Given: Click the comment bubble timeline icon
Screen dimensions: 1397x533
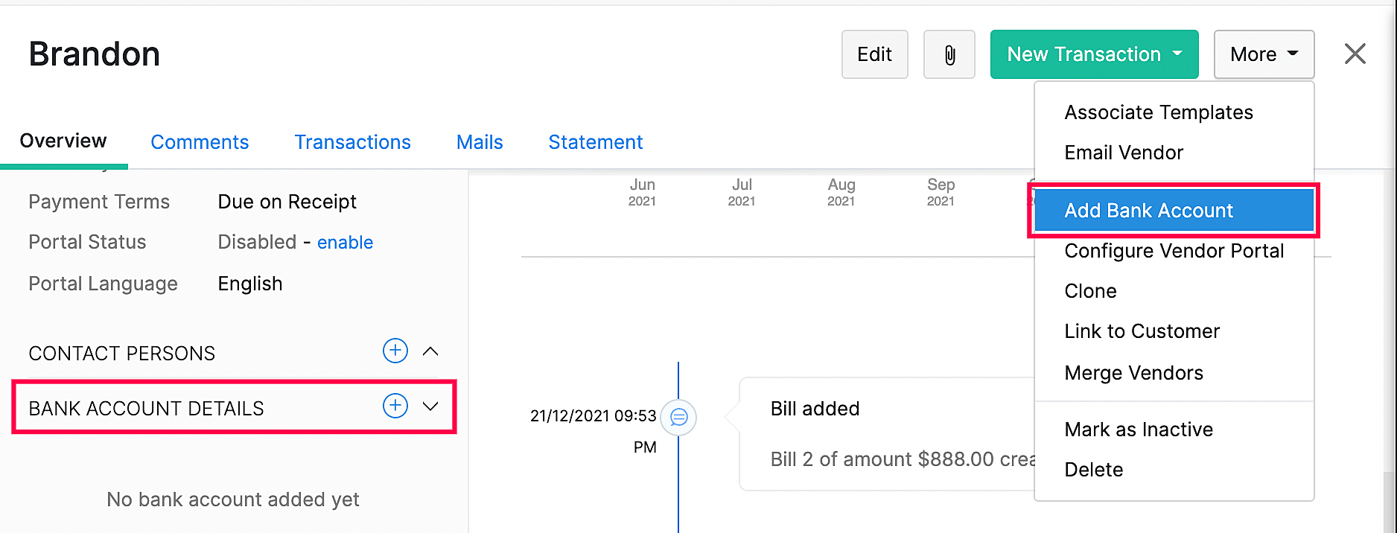Looking at the screenshot, I should point(678,418).
